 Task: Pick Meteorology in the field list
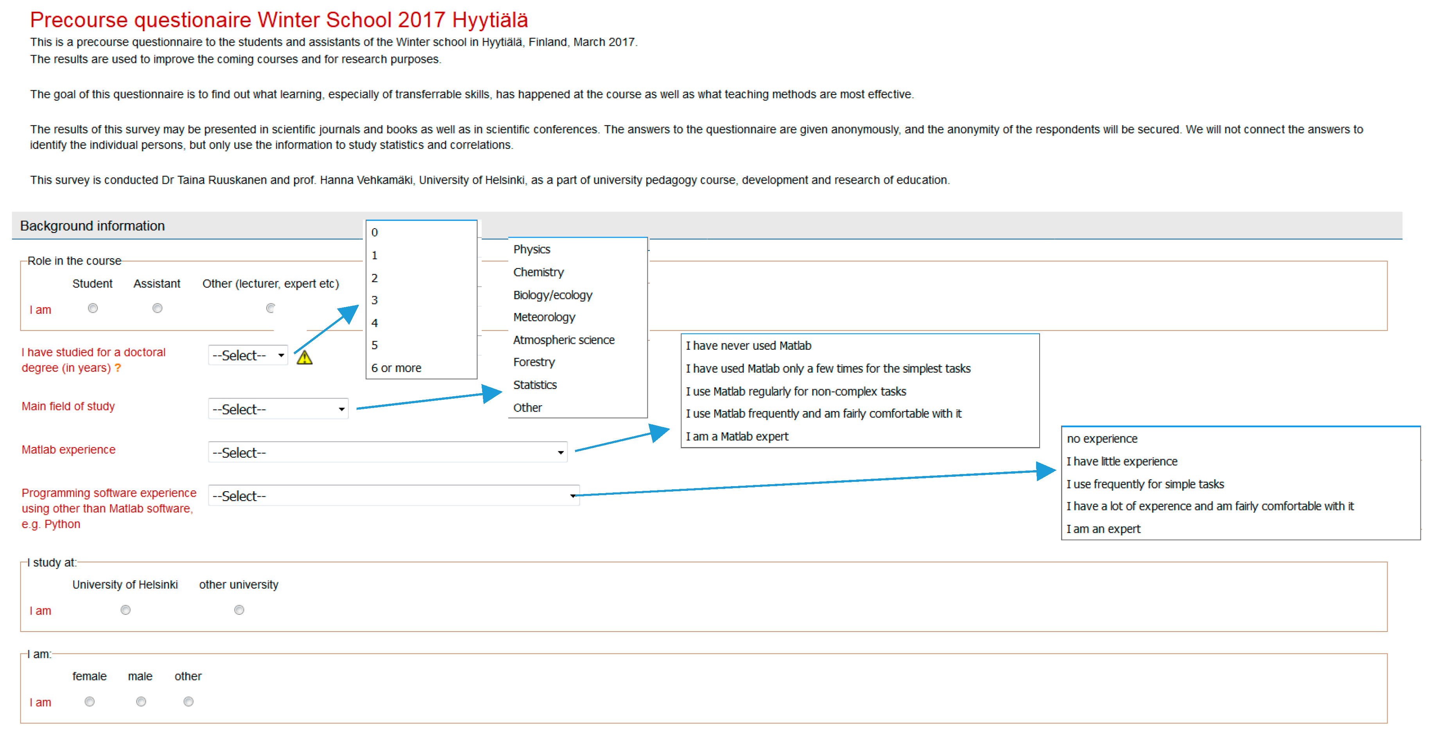544,317
